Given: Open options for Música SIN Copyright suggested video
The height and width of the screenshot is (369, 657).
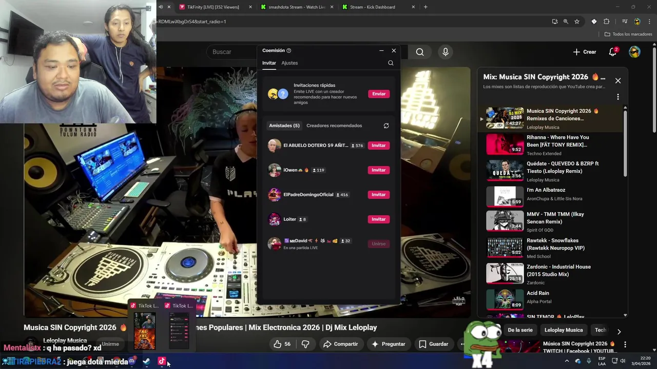Looking at the screenshot, I should (625, 344).
